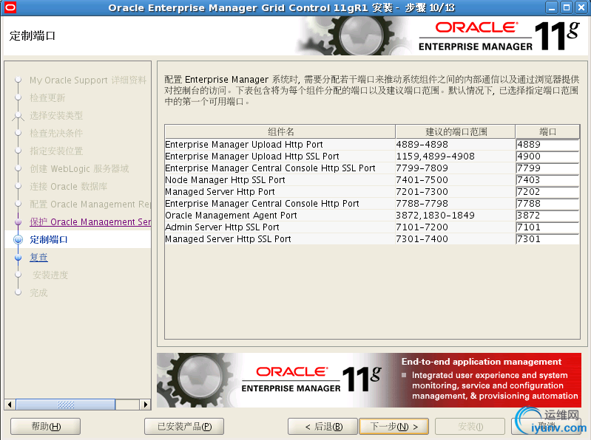The width and height of the screenshot is (591, 440).
Task: Edit Node Manager Http SSL Port field 7403
Action: click(547, 180)
